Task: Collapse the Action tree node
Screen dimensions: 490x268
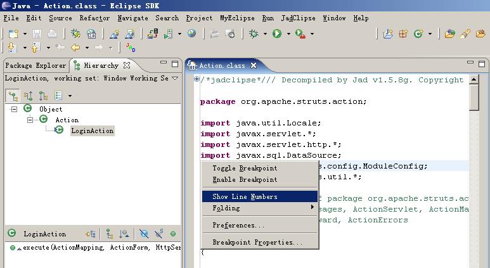Action: (x=30, y=120)
